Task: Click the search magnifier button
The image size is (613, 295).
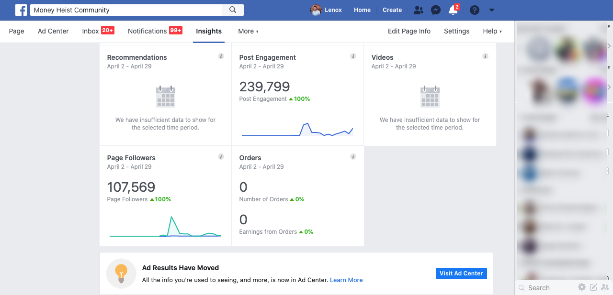Action: 233,10
